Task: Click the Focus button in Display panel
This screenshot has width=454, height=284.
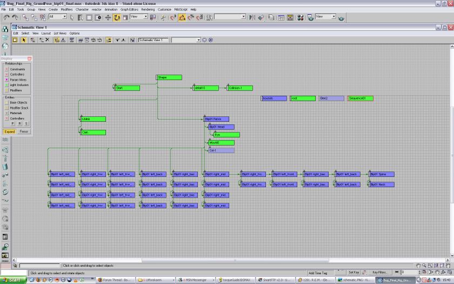Action: (24, 131)
